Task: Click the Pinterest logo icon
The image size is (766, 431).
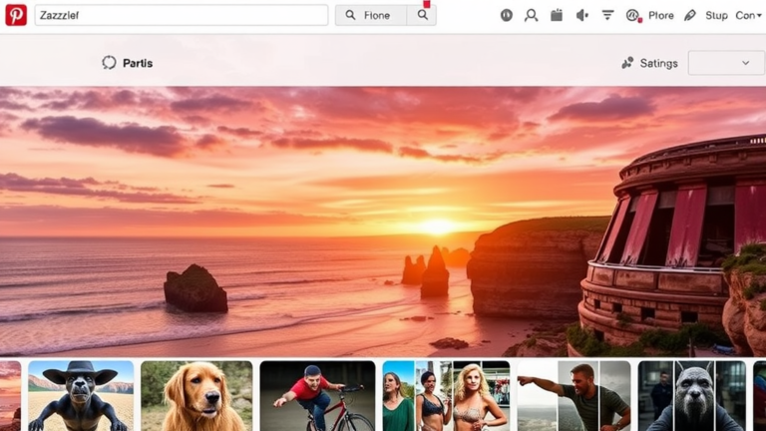Action: [x=16, y=15]
